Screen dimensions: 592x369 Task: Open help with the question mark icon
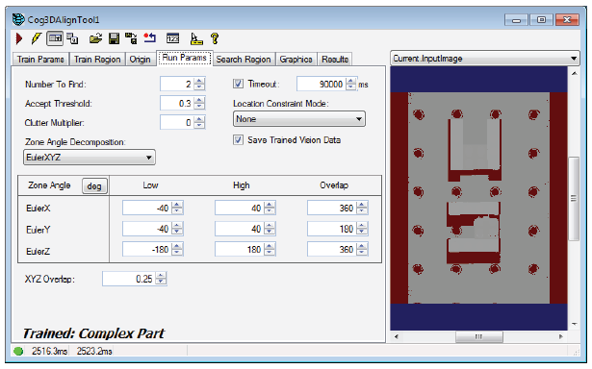215,38
